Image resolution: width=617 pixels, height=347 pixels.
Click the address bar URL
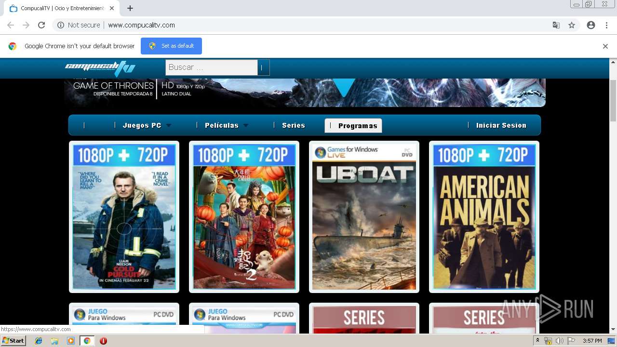tap(141, 25)
